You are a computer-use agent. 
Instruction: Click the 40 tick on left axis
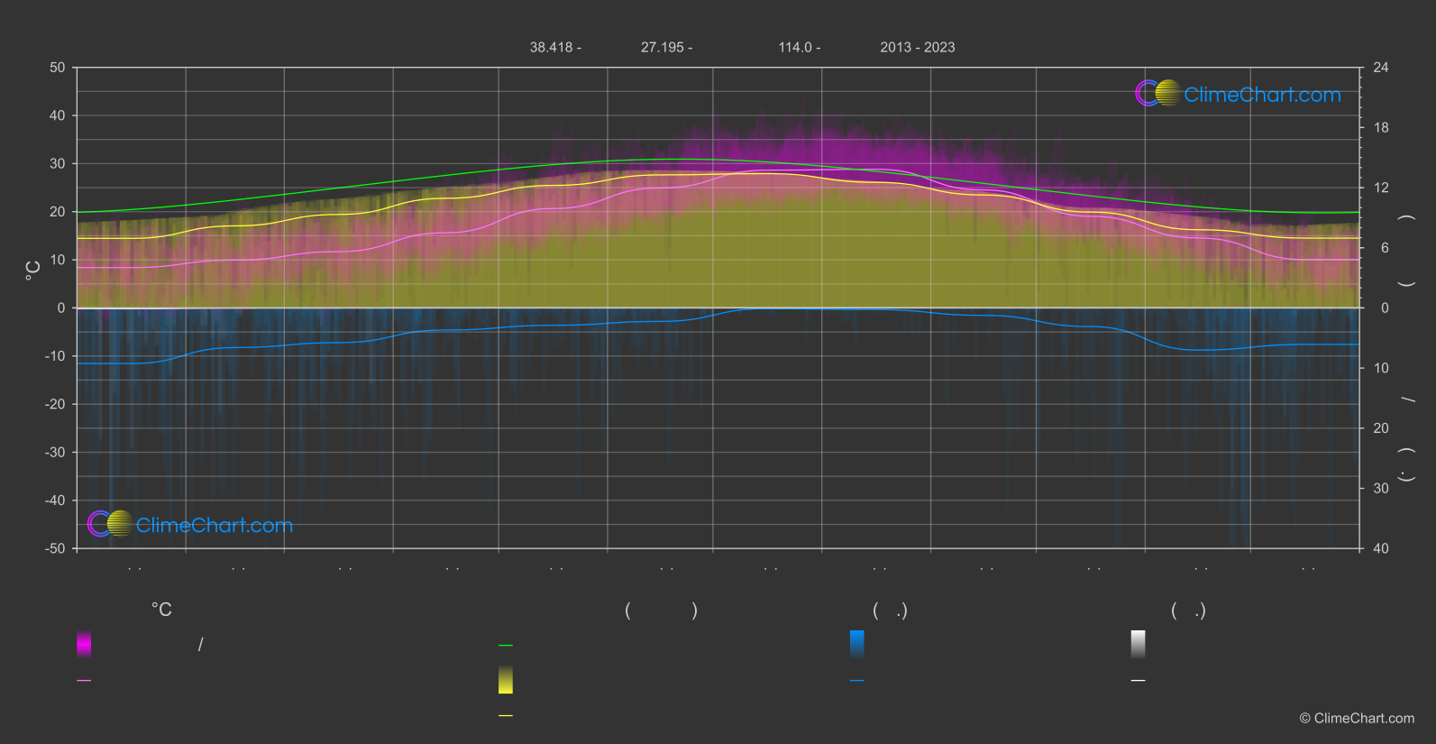(x=58, y=115)
